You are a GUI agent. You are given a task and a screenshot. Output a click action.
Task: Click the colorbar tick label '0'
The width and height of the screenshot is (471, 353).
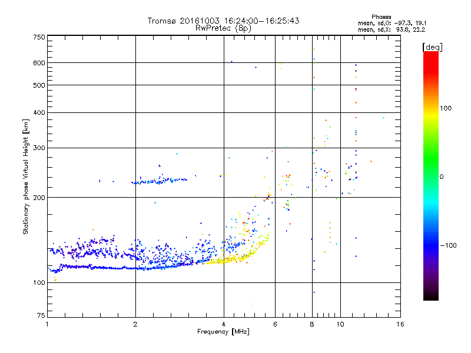[442, 177]
